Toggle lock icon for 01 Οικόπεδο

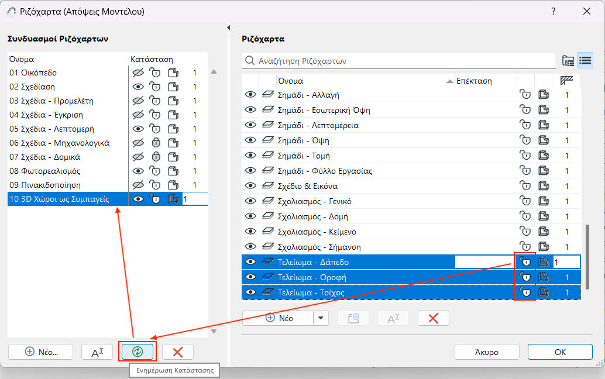pos(155,73)
